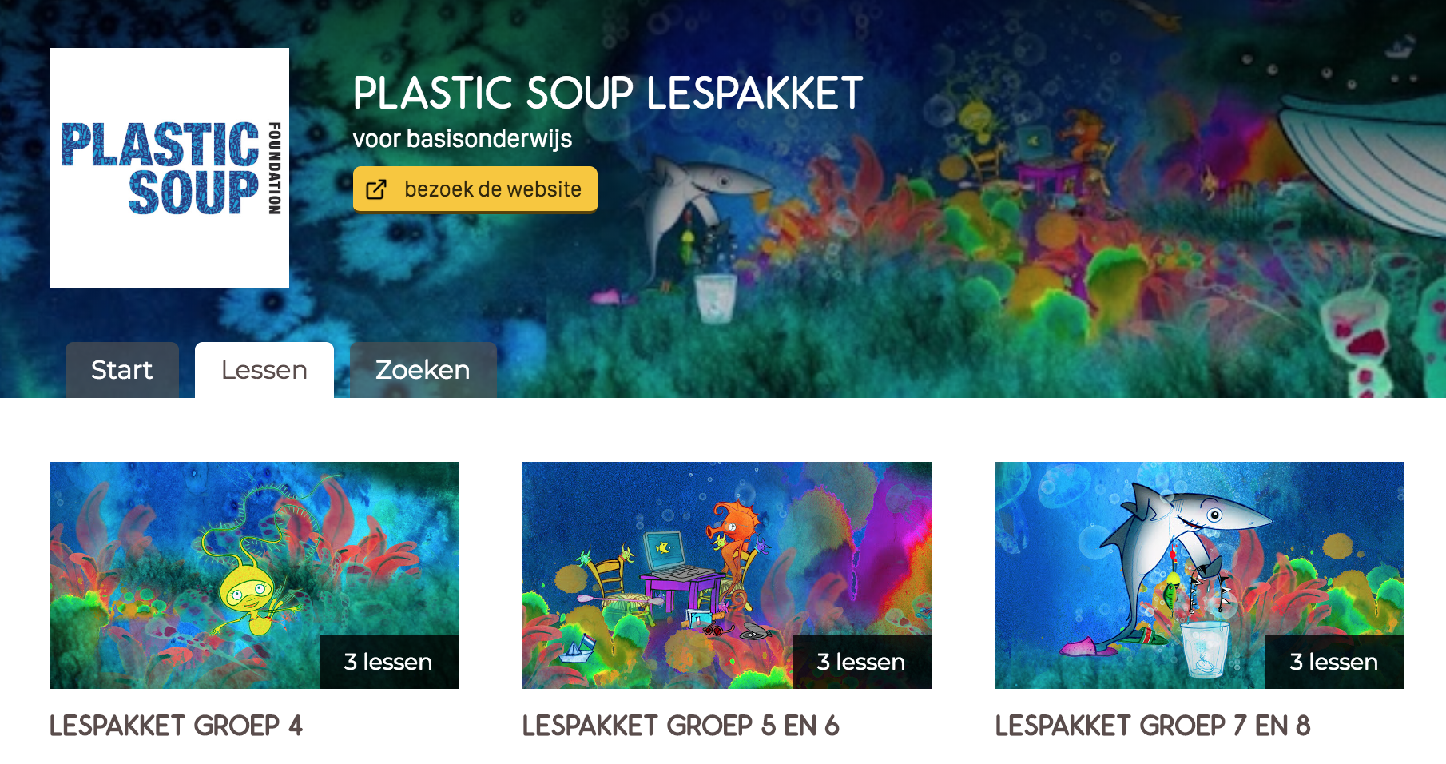Click the 'voor basisonderwijs' subtitle

463,138
